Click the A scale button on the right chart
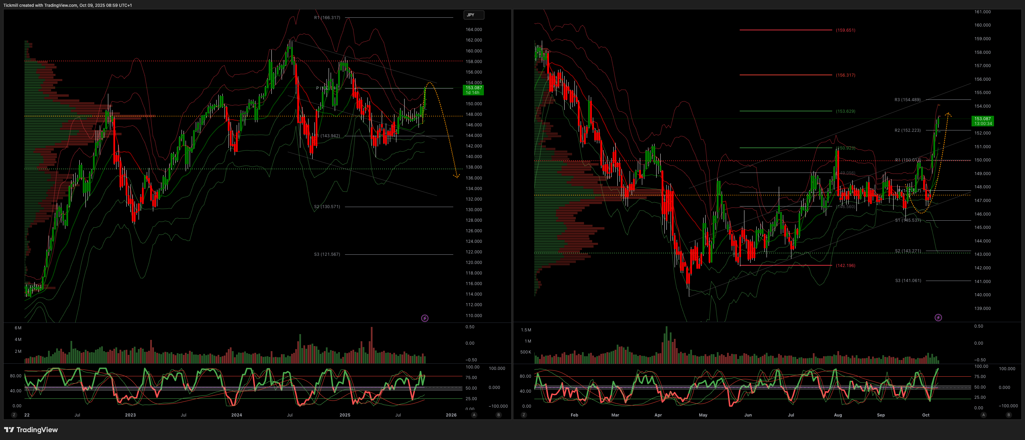This screenshot has width=1025, height=440. 983,415
